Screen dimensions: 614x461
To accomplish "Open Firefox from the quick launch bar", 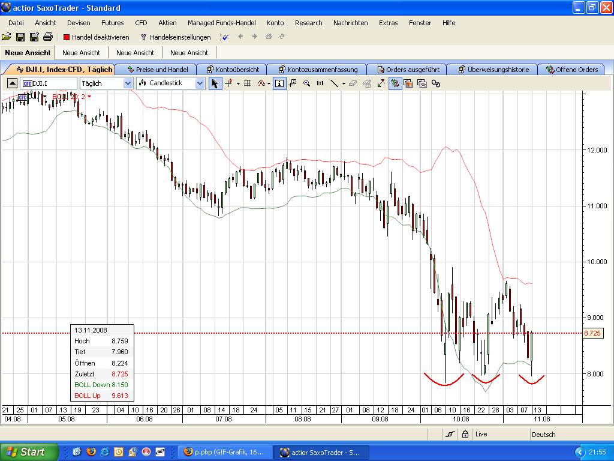I will coord(91,452).
